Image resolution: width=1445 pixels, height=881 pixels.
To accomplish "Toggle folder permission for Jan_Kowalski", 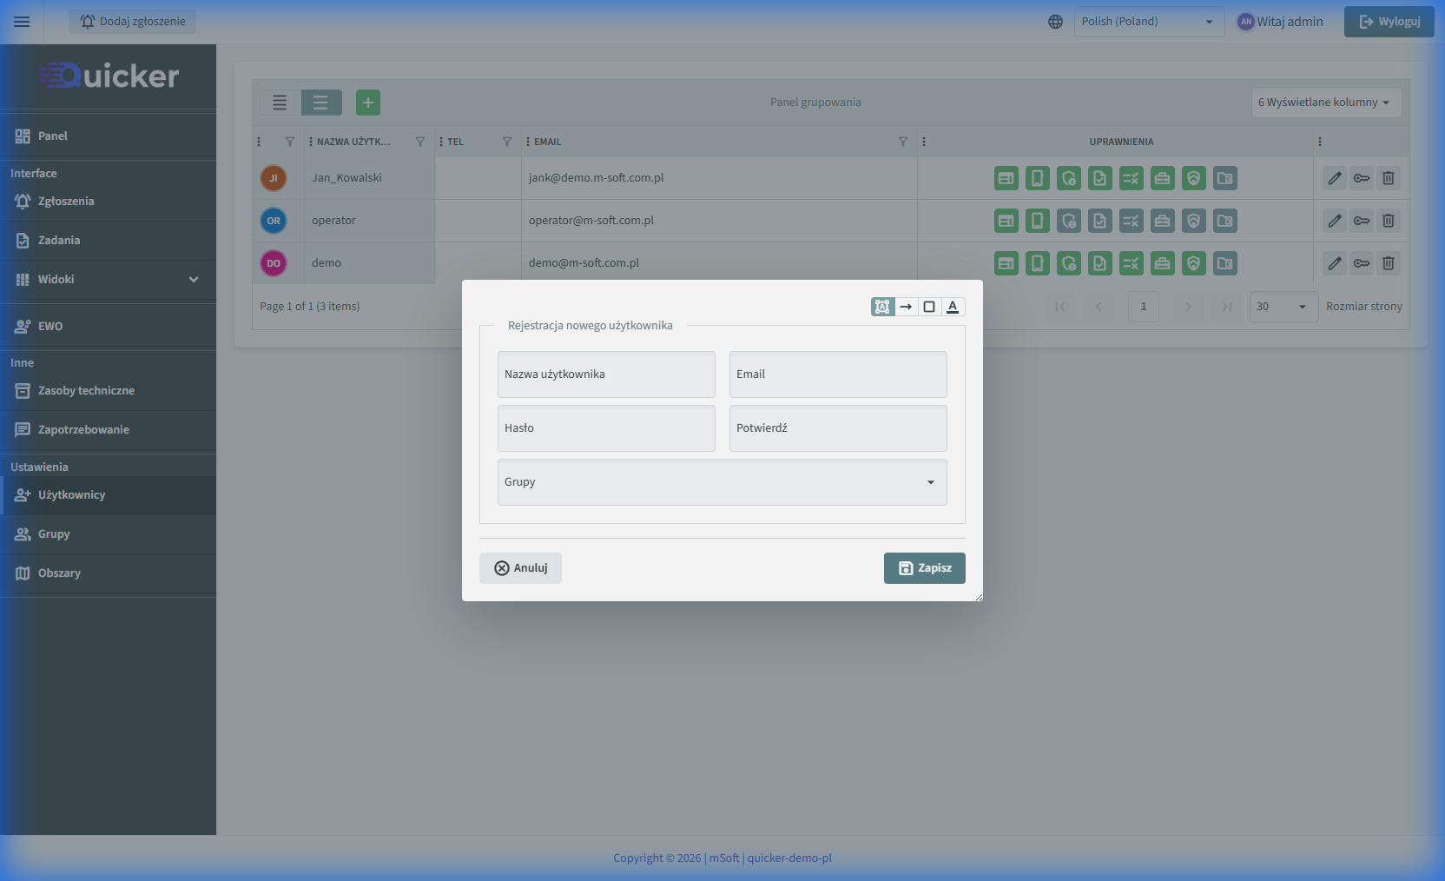I will pos(1224,178).
